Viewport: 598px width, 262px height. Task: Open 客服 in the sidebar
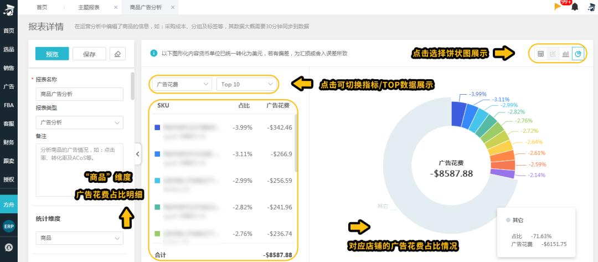click(9, 124)
